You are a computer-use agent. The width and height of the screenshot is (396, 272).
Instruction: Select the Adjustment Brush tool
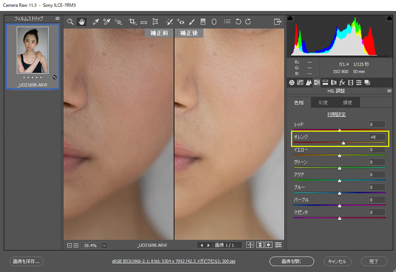192,22
